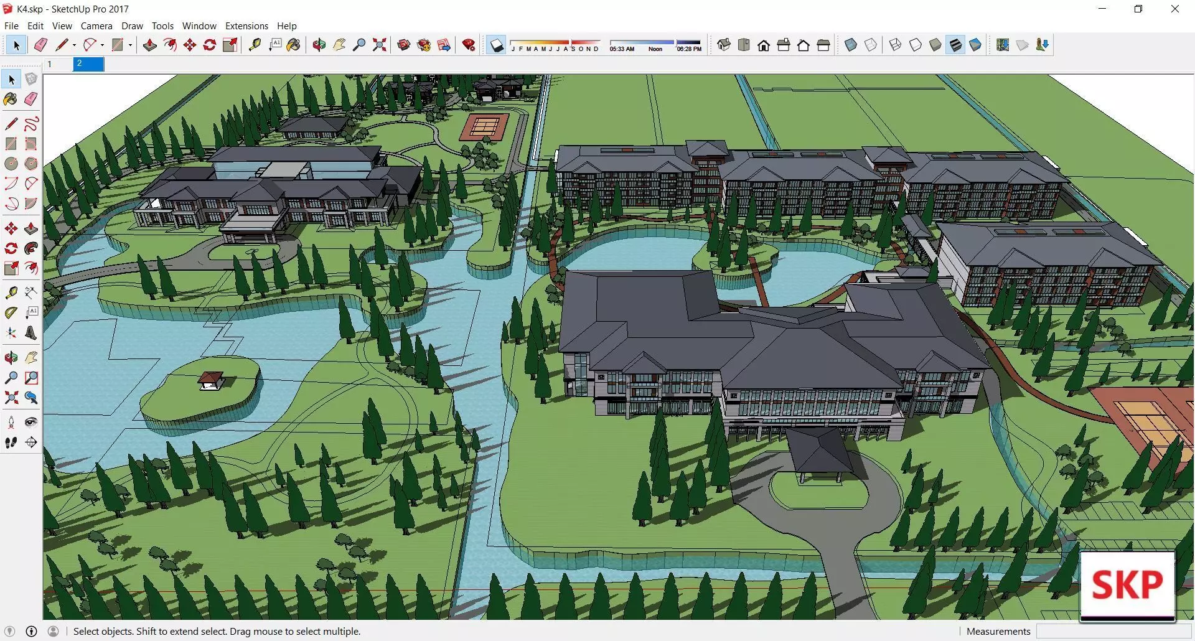Screen dimensions: 1195x641
Task: Select the Polygon tool
Action: 31,164
